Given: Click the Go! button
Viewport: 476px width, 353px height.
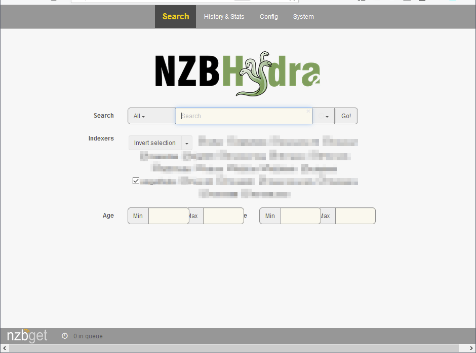Looking at the screenshot, I should (346, 116).
